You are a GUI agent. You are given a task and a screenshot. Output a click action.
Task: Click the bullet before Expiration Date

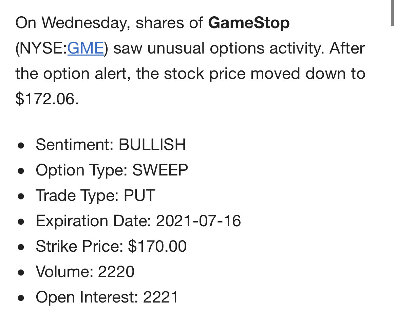[x=21, y=222]
